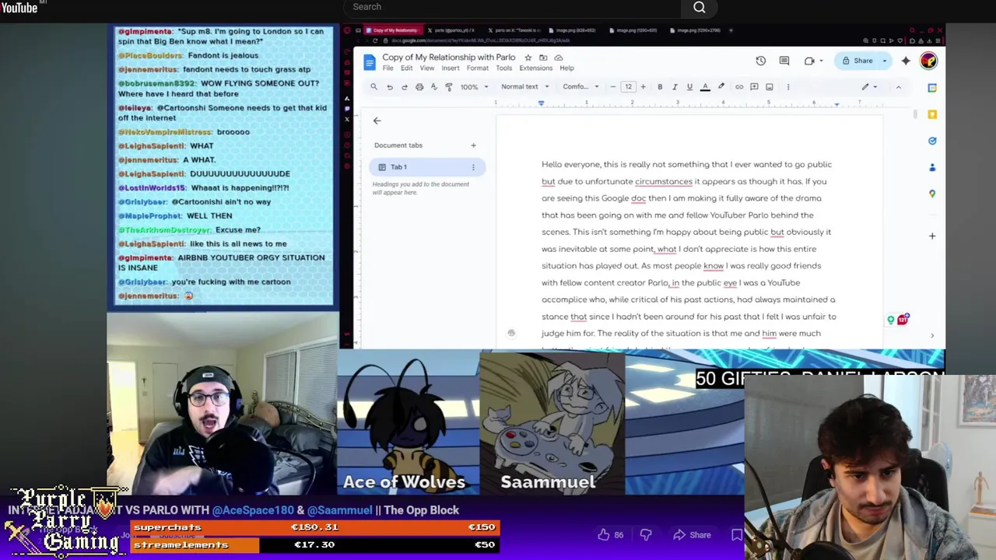Click the blue Share button

pyautogui.click(x=857, y=61)
